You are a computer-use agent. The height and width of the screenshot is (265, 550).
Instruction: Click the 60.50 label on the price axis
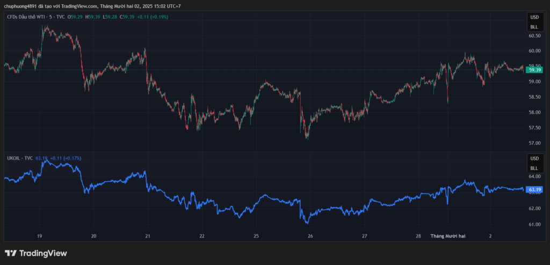point(534,36)
